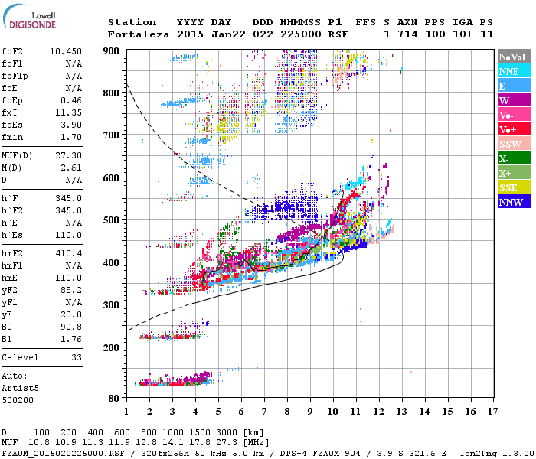Click the 500 km height axis label

pos(111,220)
